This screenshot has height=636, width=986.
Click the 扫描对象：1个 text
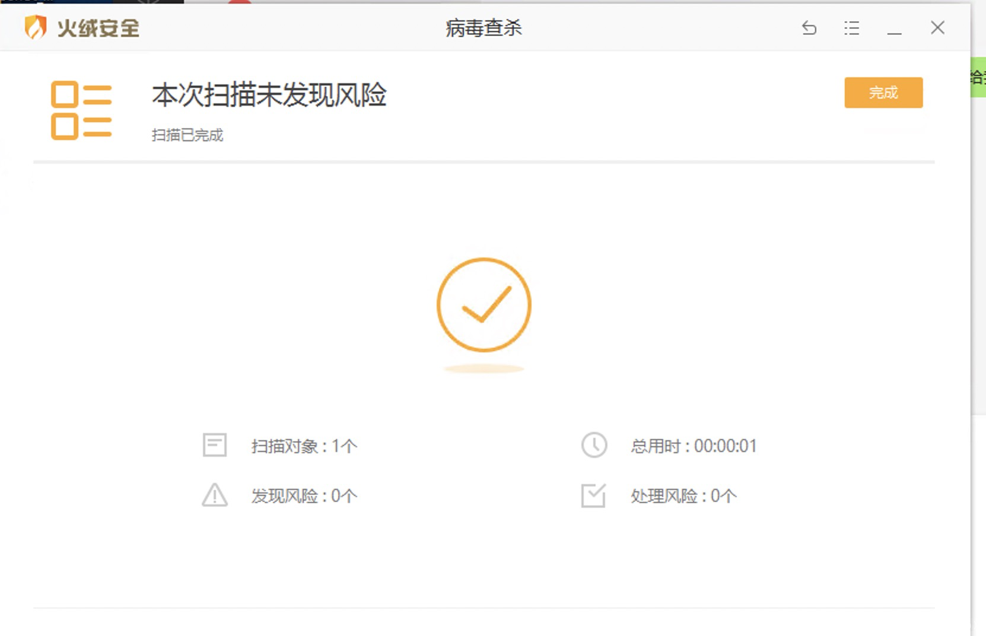tap(304, 446)
